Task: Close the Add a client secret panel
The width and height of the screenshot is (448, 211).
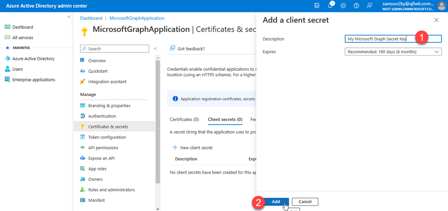Action: click(x=437, y=20)
